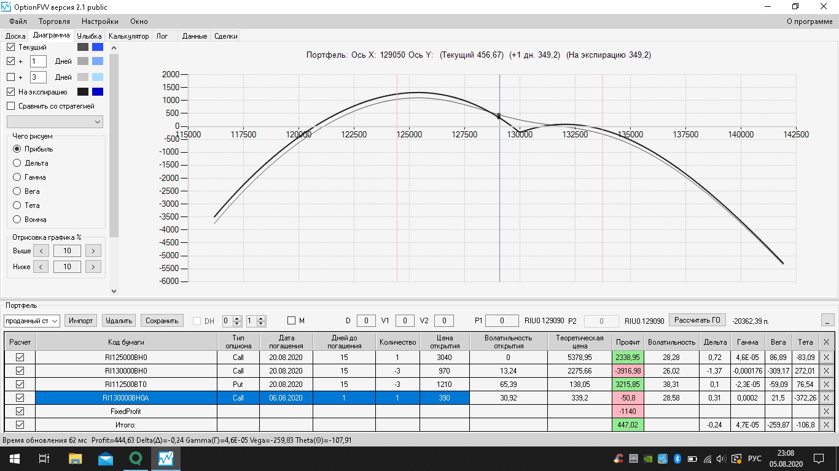Viewport: 839px width, 471px height.
Task: Uncheck Расчет for RI112500BT0 row
Action: coord(20,384)
